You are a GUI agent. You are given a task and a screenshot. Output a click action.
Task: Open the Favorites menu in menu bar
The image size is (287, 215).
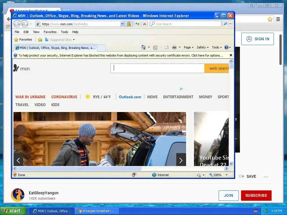coord(50,32)
